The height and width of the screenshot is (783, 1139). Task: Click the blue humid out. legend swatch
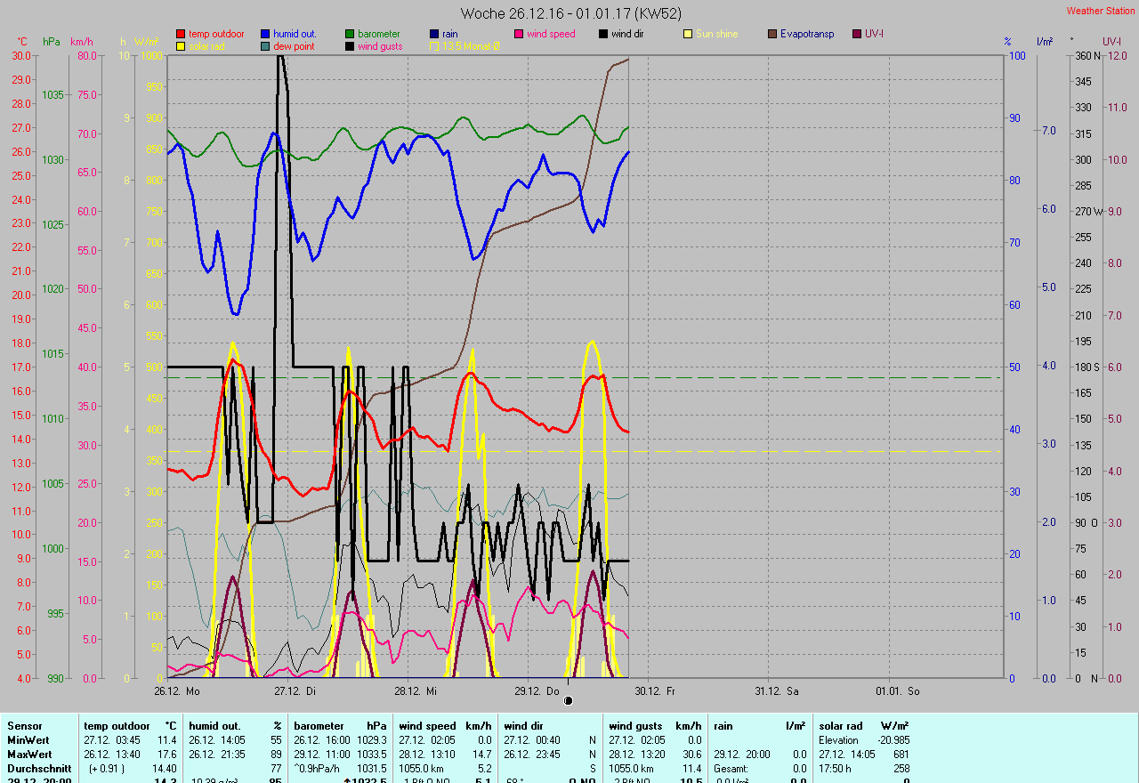[x=266, y=34]
